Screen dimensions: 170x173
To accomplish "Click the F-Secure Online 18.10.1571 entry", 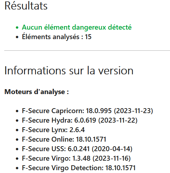I will [x=64, y=139].
